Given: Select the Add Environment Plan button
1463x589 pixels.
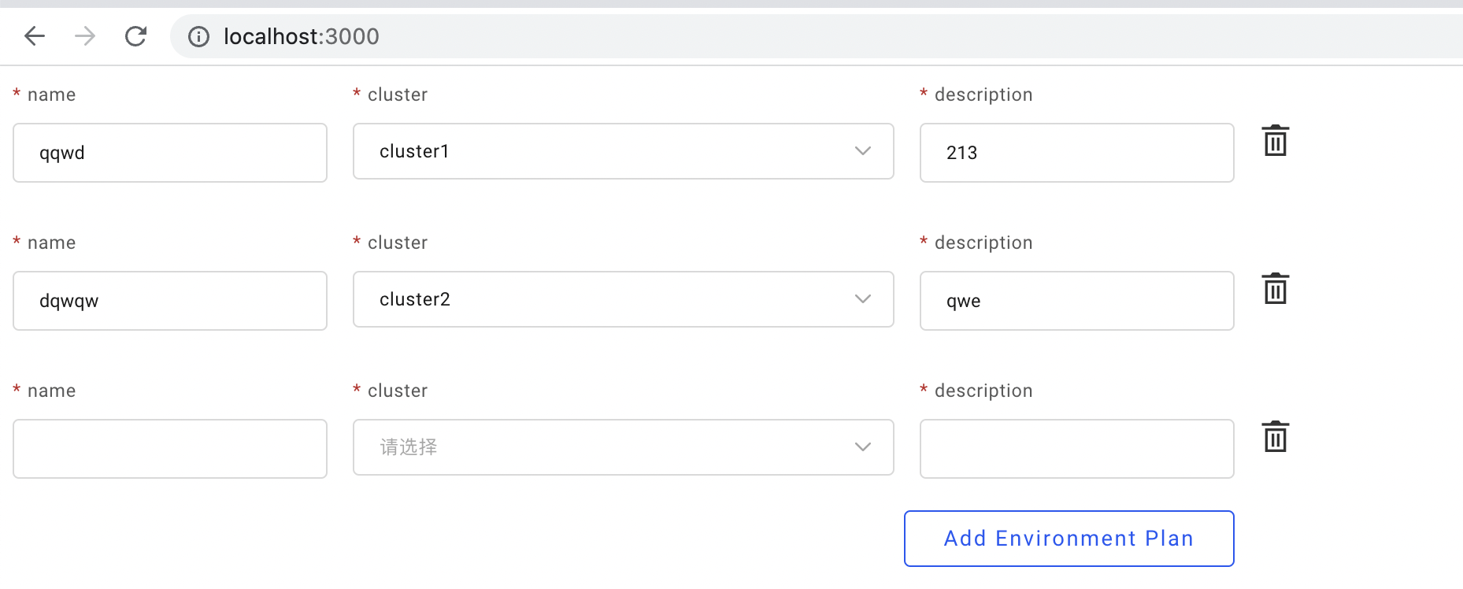Looking at the screenshot, I should [1068, 539].
